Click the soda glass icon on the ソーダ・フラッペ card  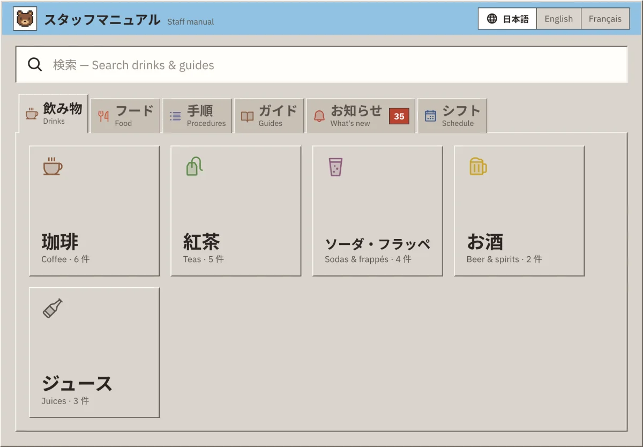[x=335, y=167]
